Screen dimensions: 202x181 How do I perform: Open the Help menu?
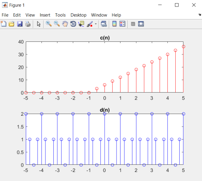[x=116, y=15]
